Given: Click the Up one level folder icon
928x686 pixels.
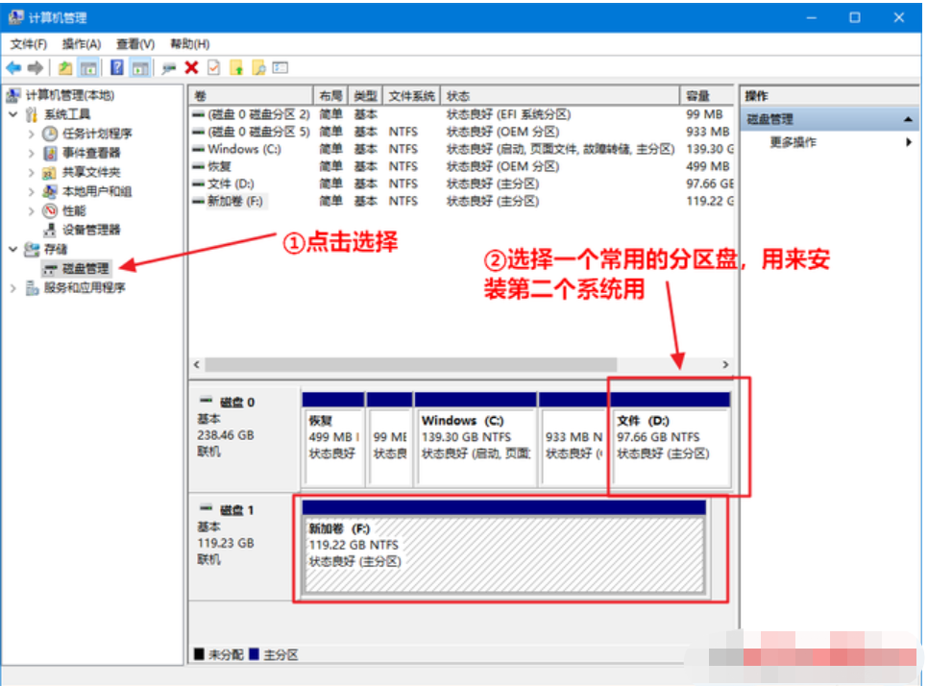Looking at the screenshot, I should tap(64, 67).
